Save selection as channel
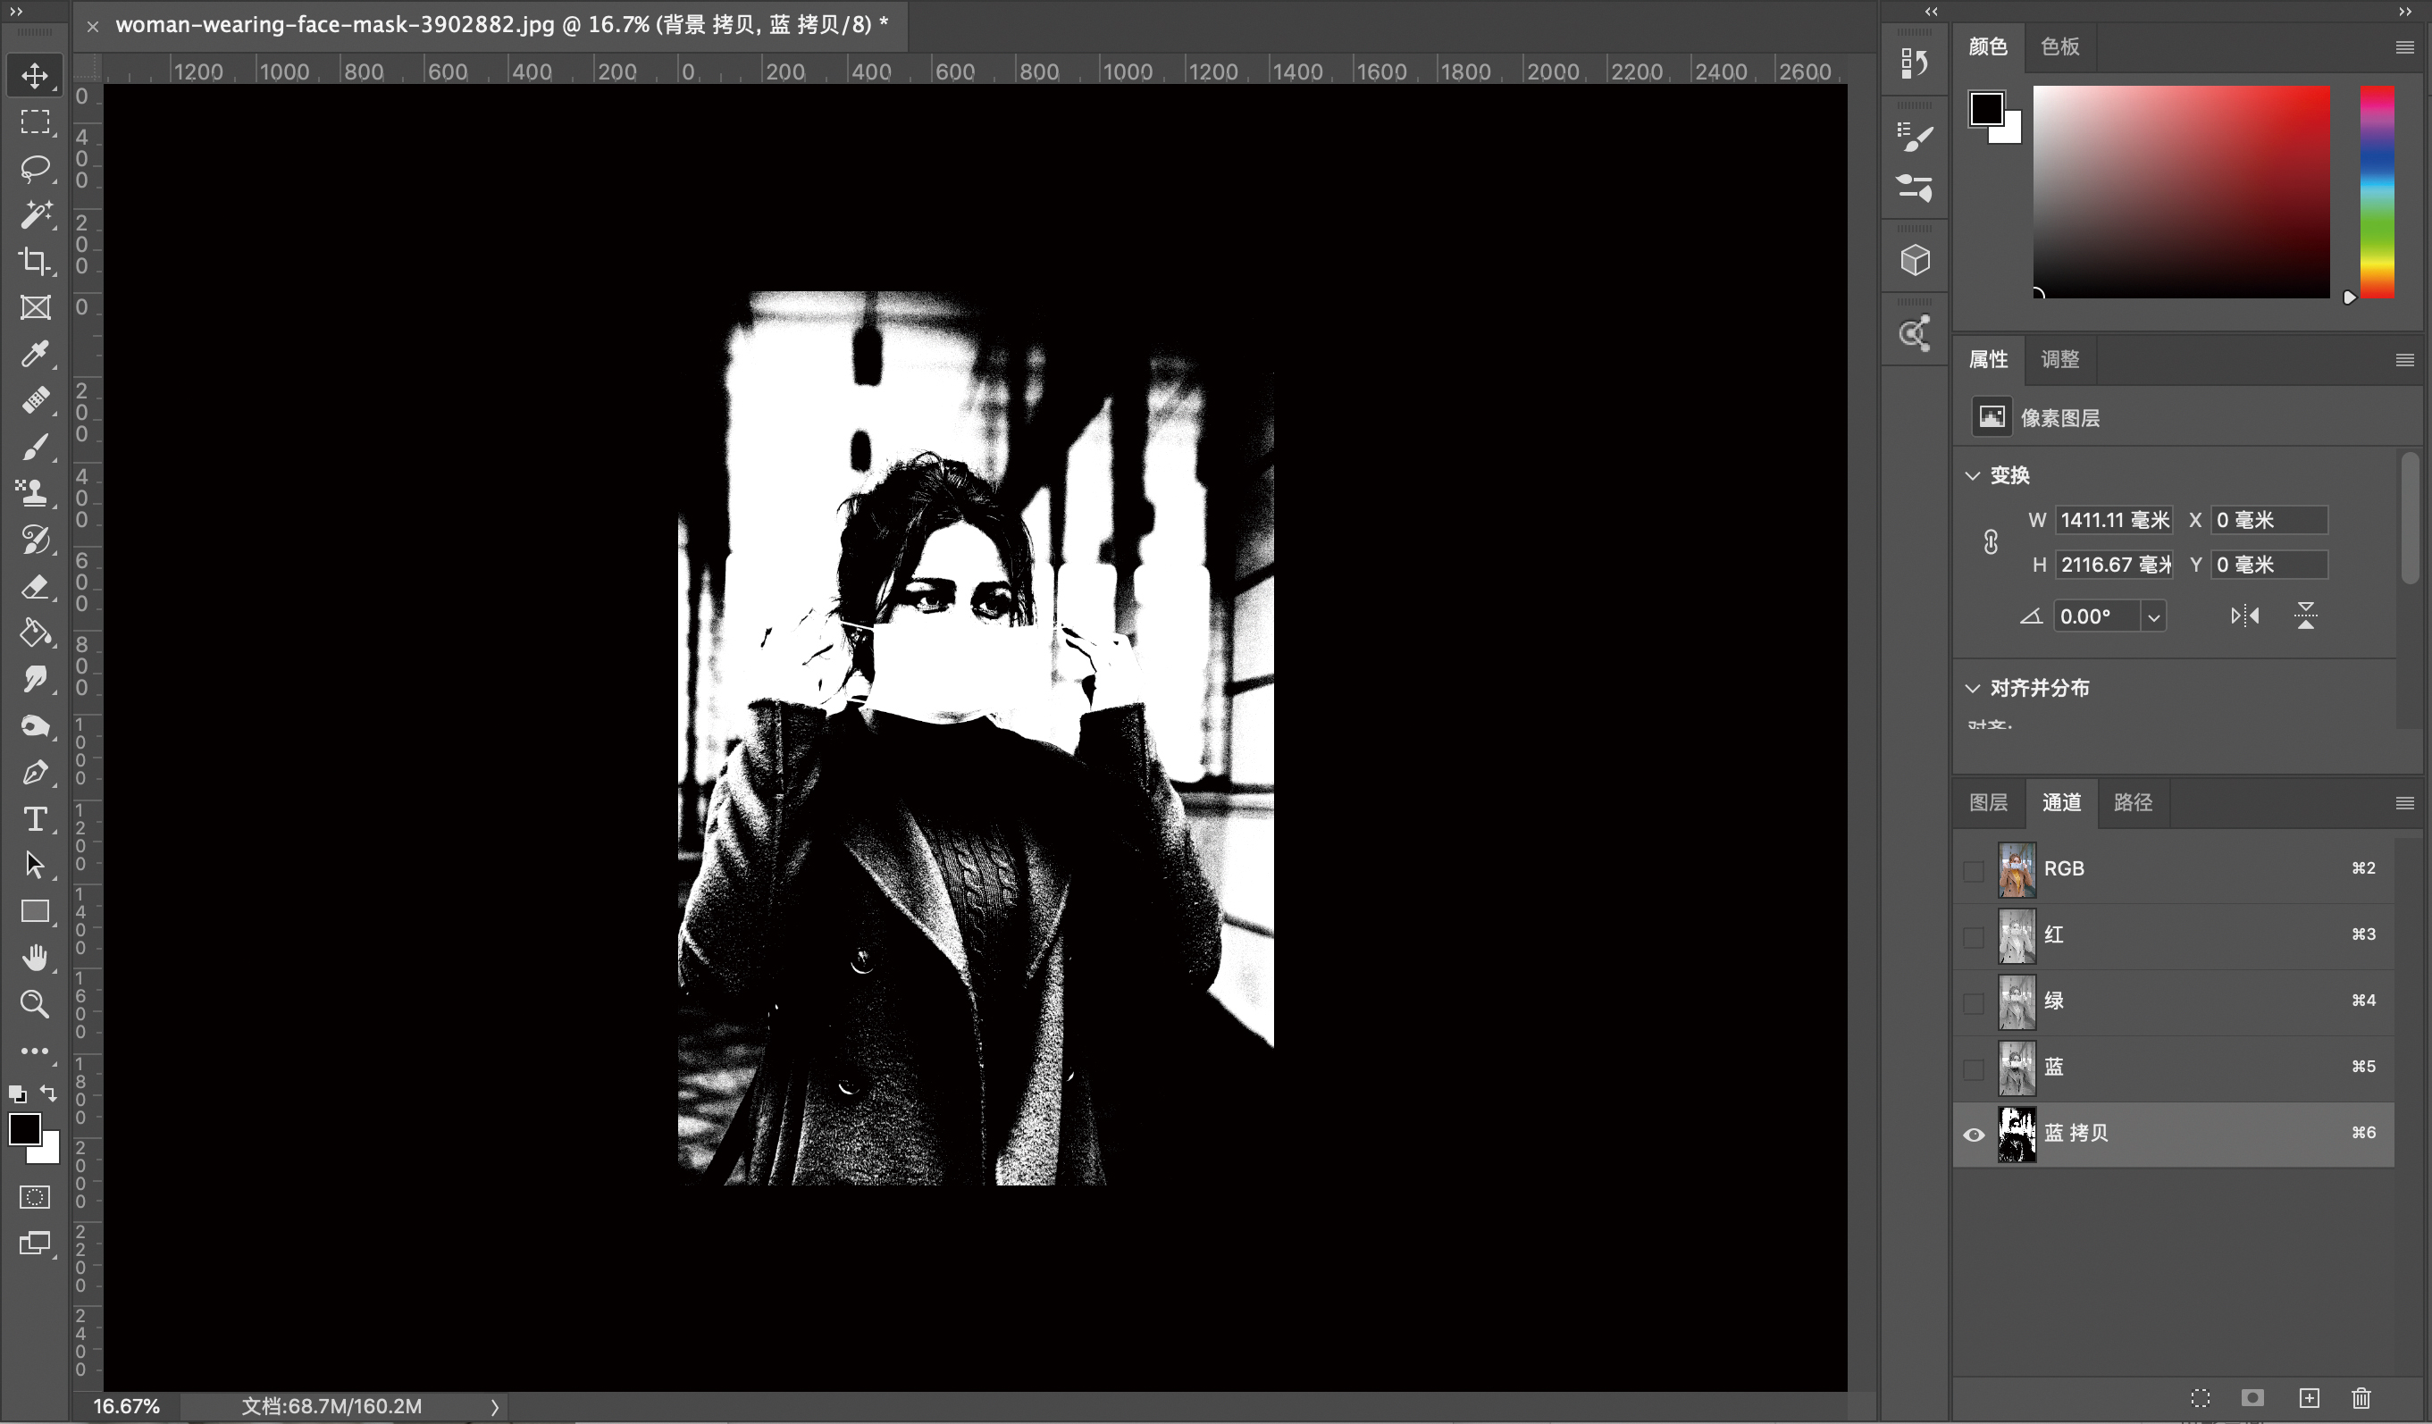This screenshot has width=2432, height=1424. point(2252,1398)
